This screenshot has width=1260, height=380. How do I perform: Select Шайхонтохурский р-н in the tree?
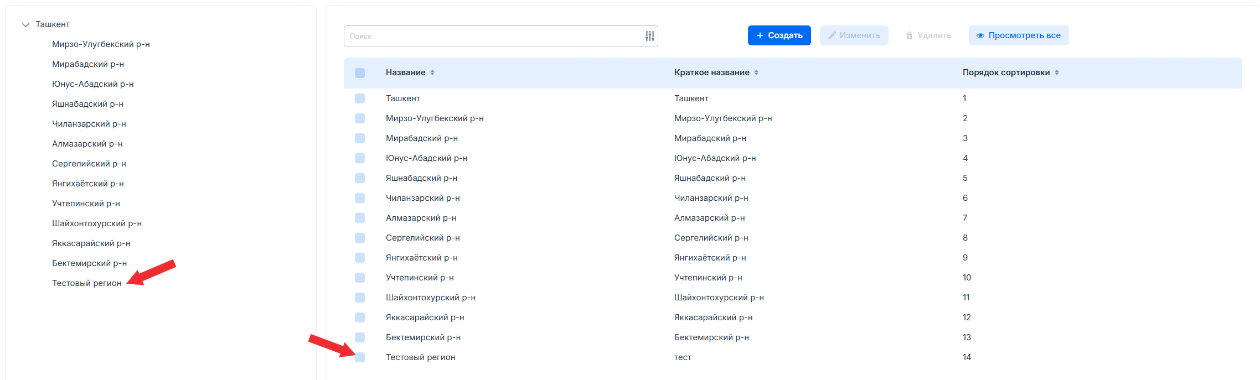pos(97,223)
